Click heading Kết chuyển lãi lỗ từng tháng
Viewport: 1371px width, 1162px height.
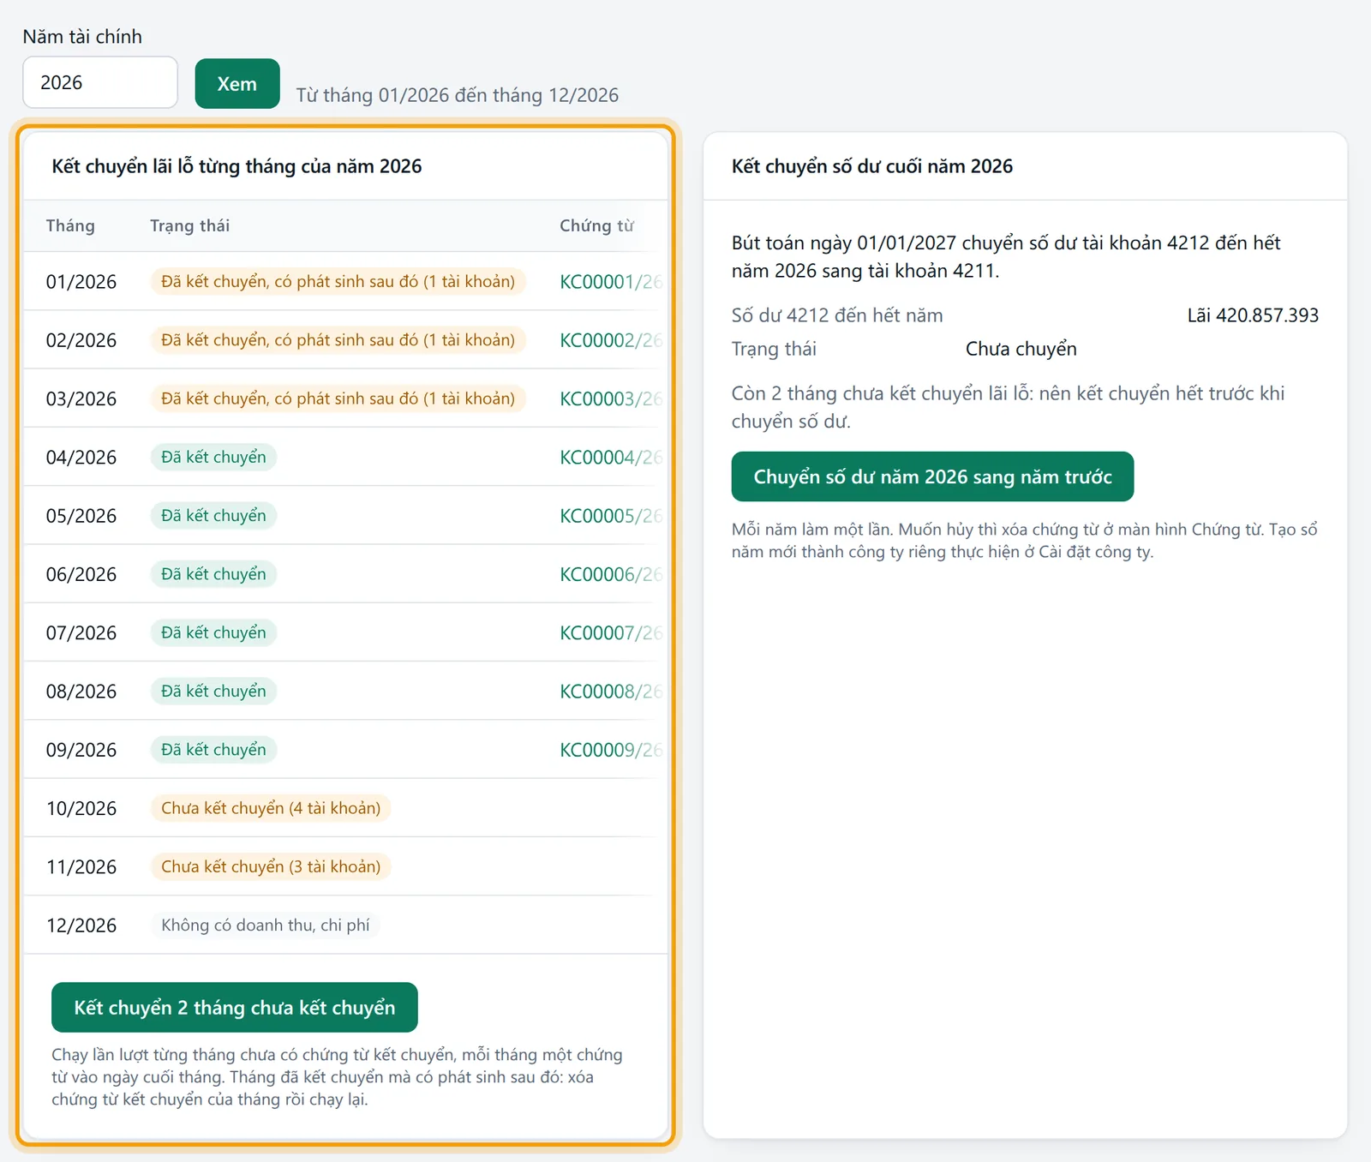(x=236, y=166)
